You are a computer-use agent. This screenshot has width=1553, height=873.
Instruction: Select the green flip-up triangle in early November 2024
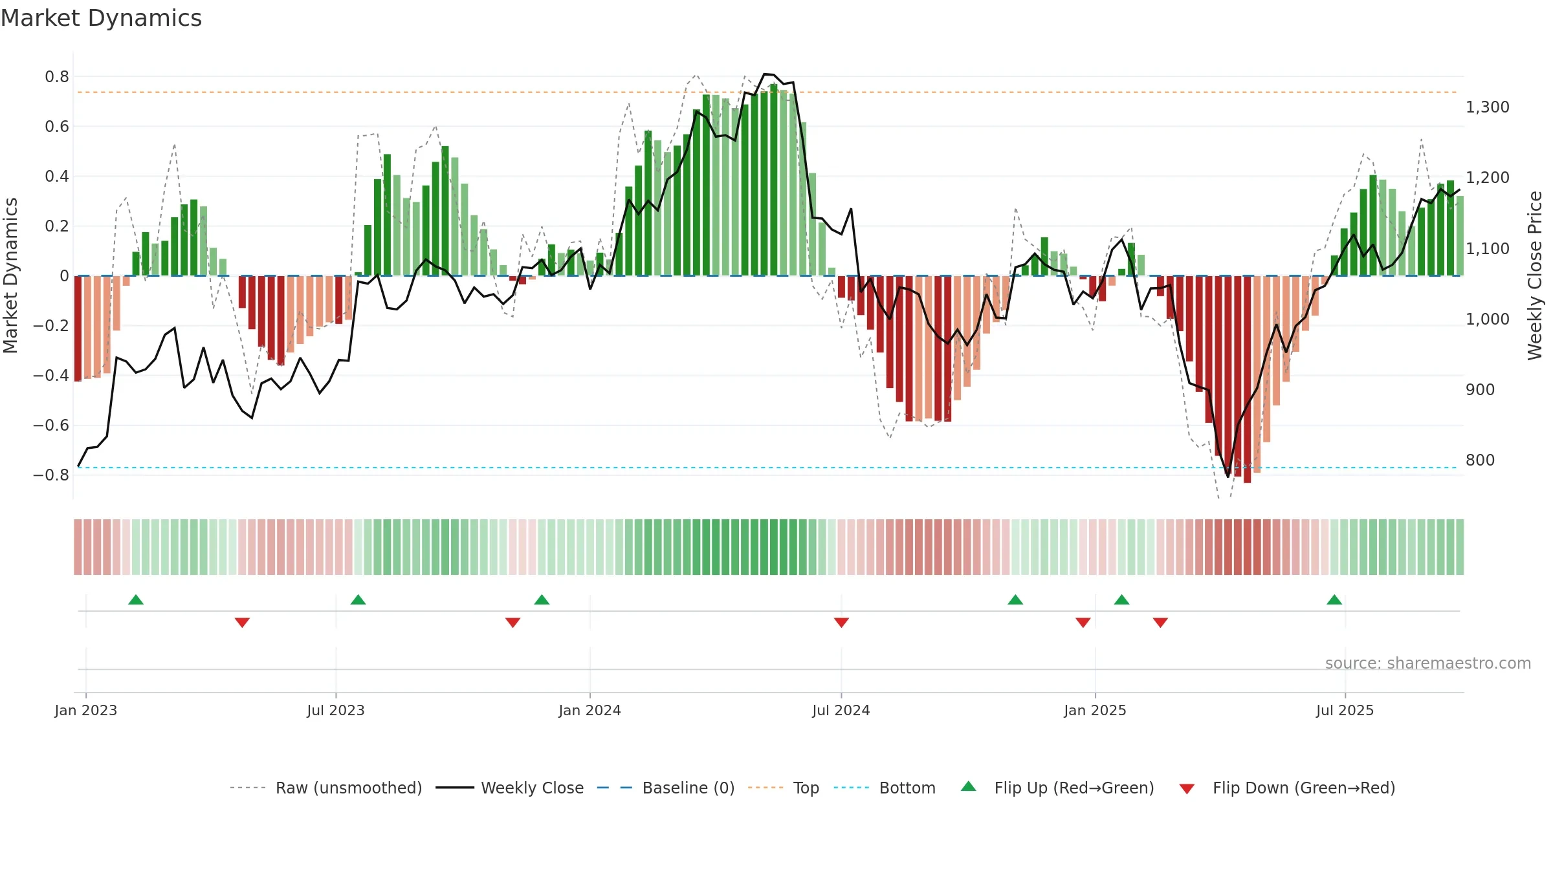[x=1015, y=599]
